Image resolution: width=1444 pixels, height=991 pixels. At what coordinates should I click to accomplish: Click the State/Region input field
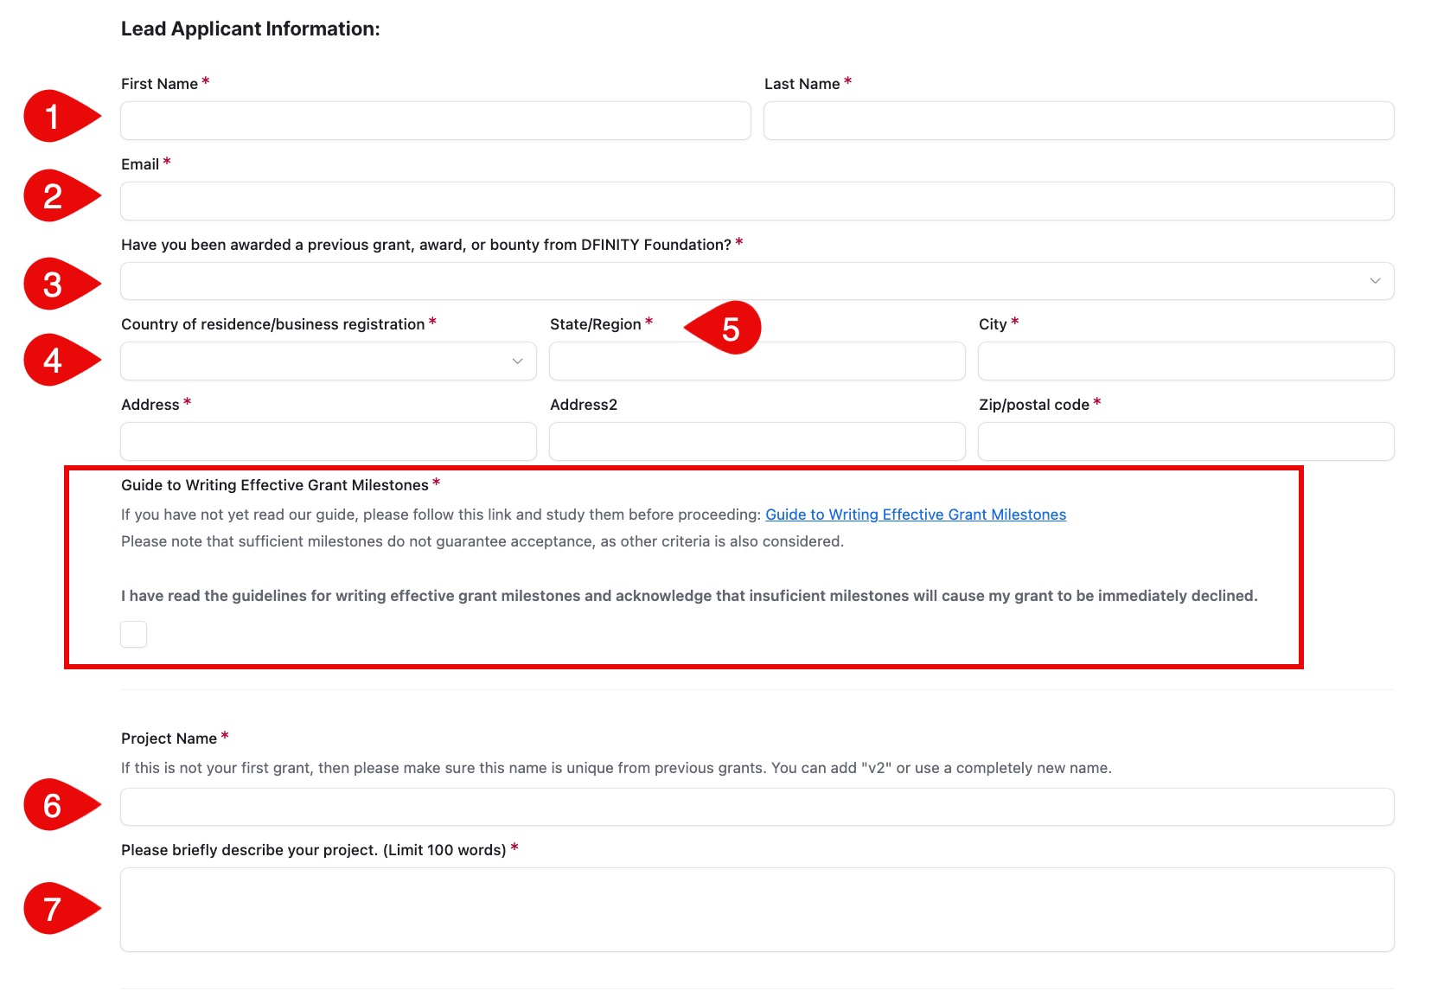[x=757, y=361]
